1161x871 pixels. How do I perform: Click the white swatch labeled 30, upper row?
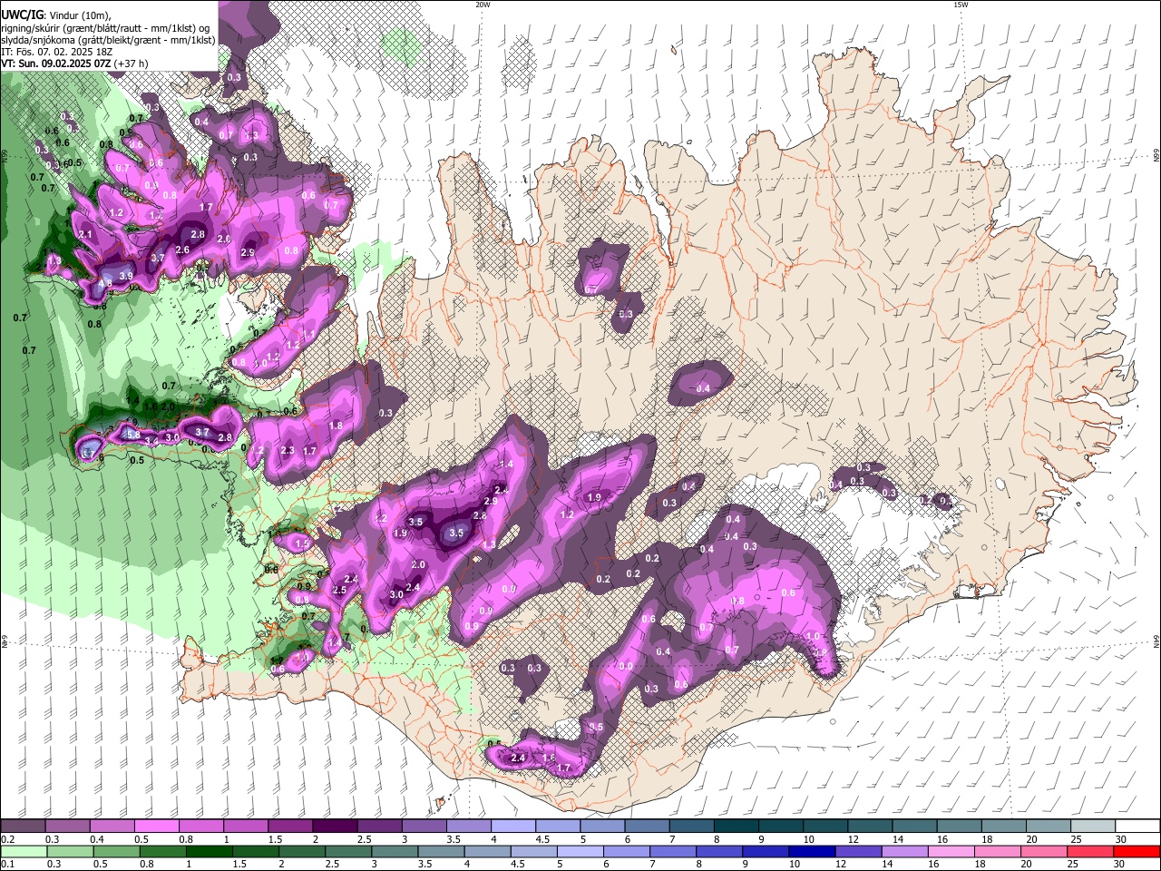point(1138,827)
